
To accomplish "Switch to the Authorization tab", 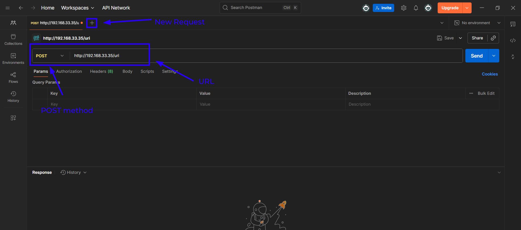I will click(69, 71).
